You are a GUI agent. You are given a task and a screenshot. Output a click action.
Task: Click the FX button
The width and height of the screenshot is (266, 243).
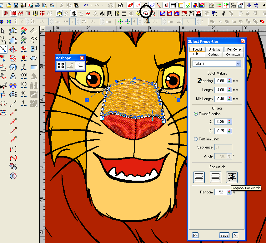[195, 235]
